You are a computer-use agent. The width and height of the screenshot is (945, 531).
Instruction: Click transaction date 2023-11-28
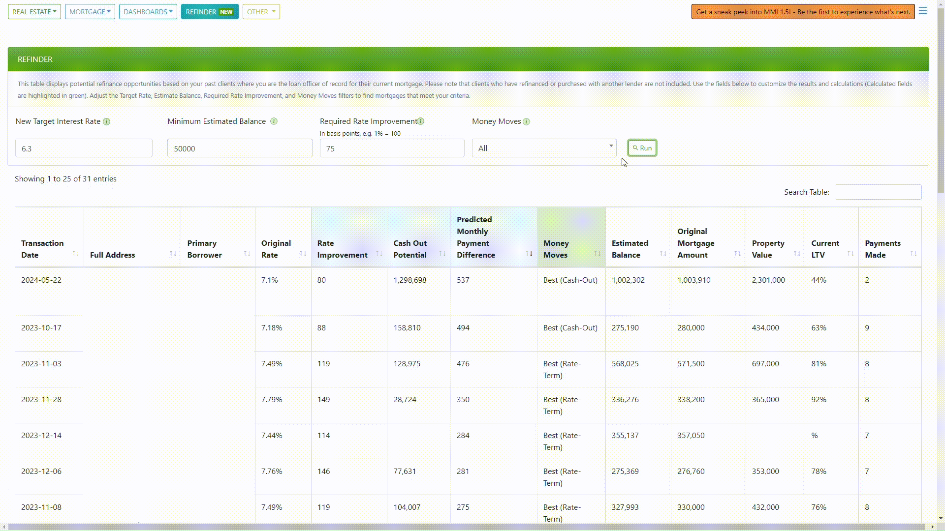coord(41,400)
